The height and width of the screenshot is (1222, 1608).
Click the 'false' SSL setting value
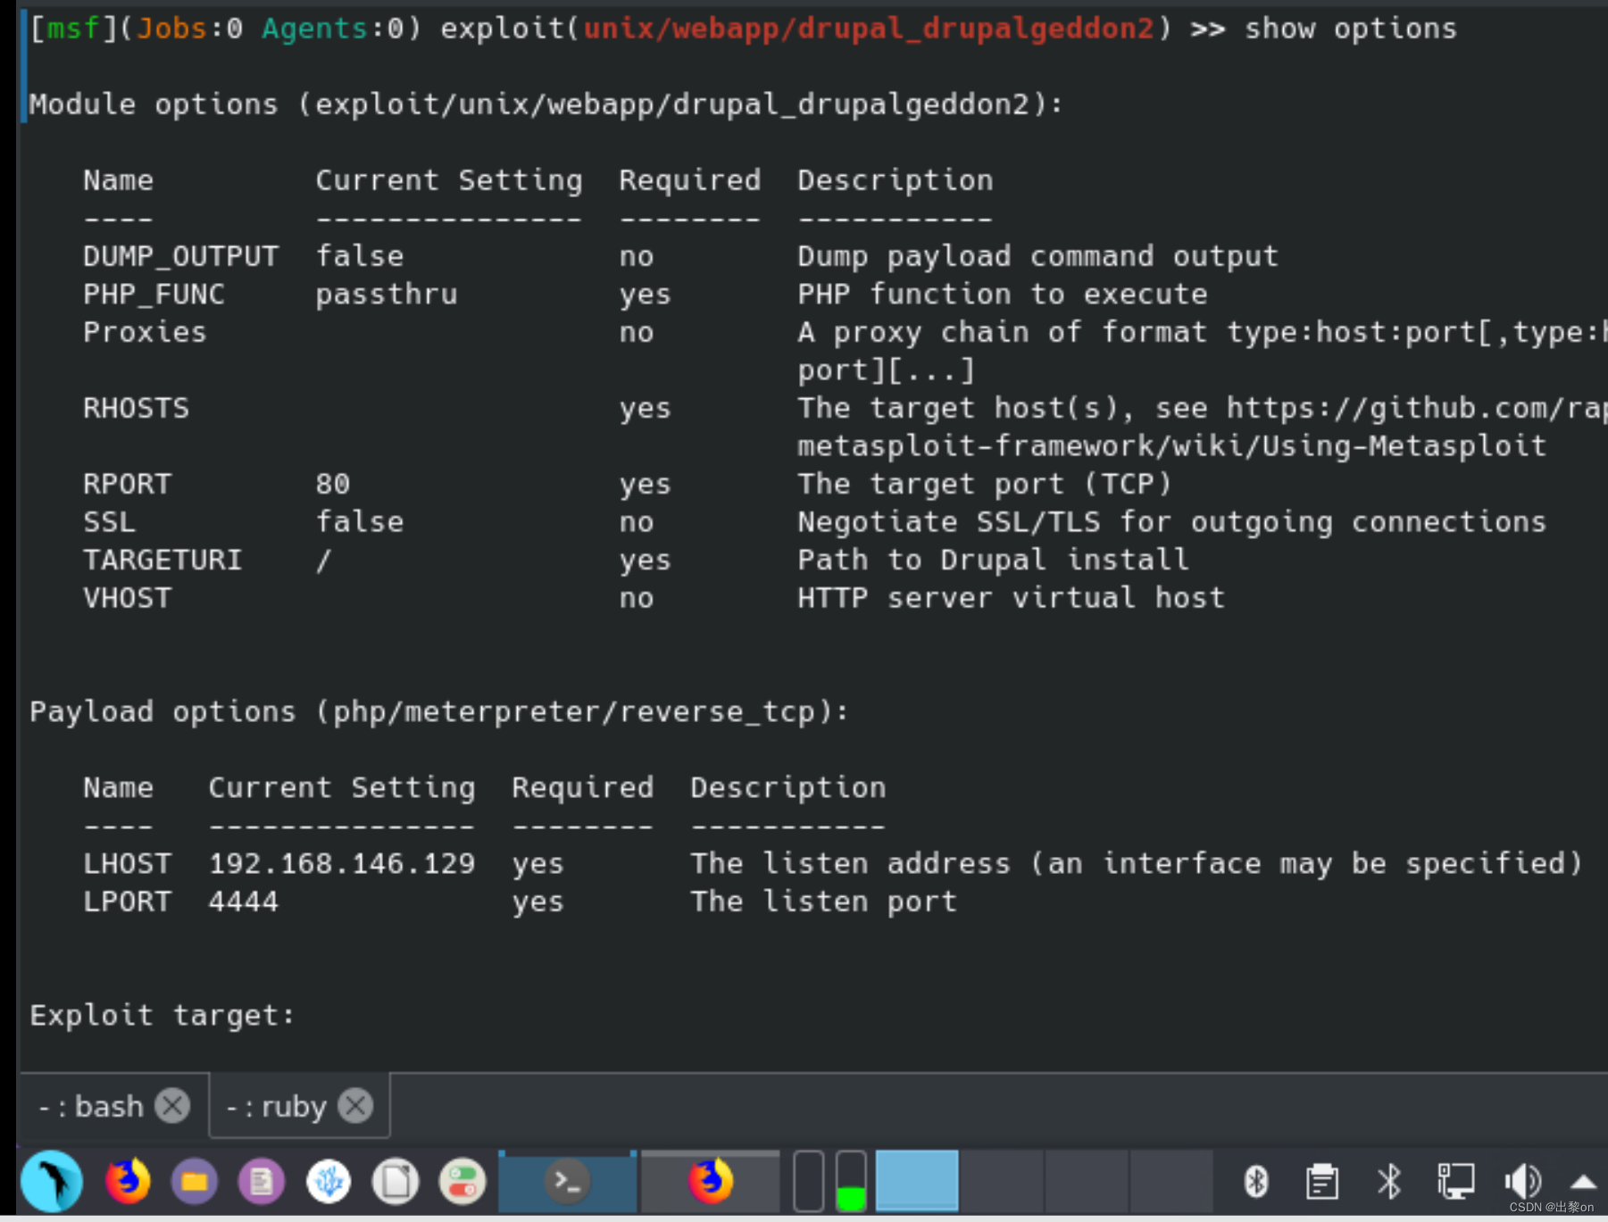360,521
